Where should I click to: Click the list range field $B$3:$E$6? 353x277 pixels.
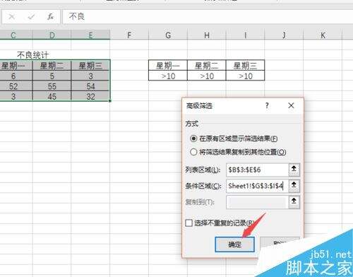[x=257, y=170]
